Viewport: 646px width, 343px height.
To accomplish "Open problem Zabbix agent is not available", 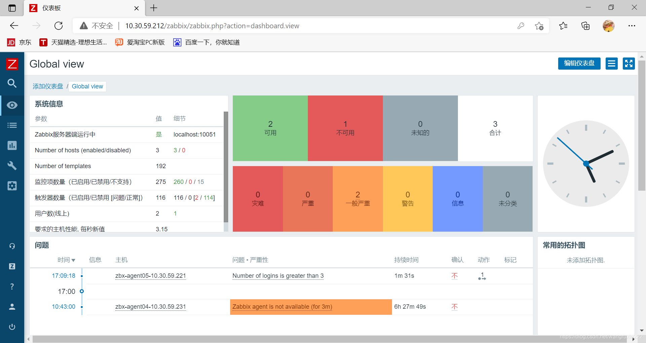I will pos(282,307).
